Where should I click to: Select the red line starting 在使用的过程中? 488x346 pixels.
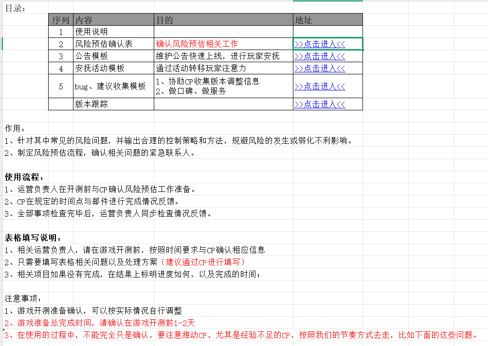[241, 335]
